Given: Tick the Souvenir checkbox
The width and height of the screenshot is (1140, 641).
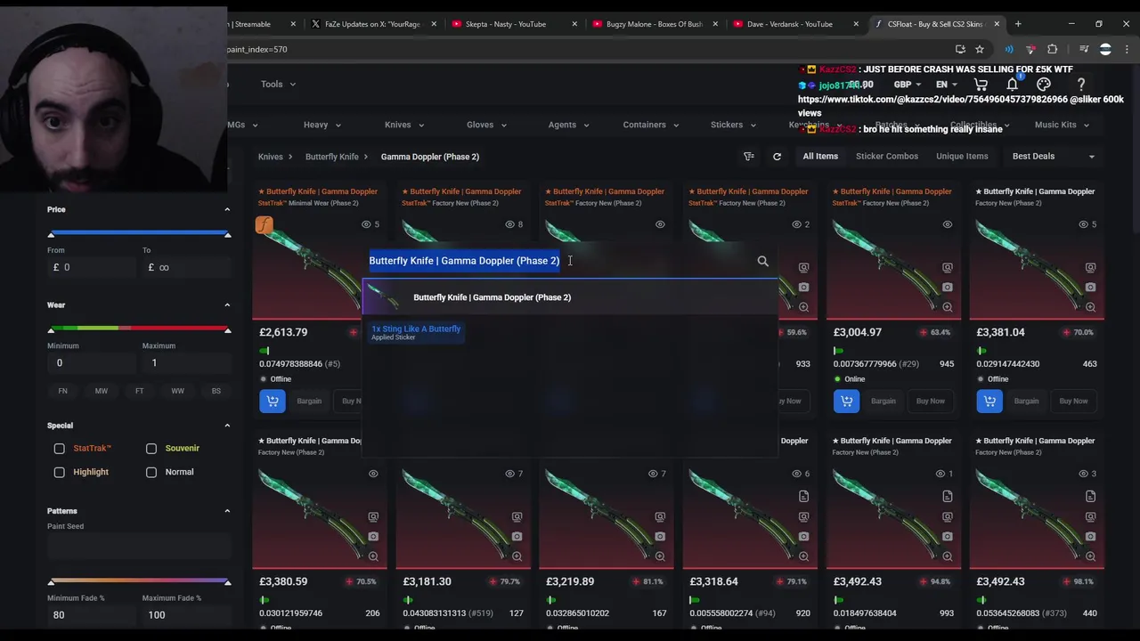Looking at the screenshot, I should [151, 449].
